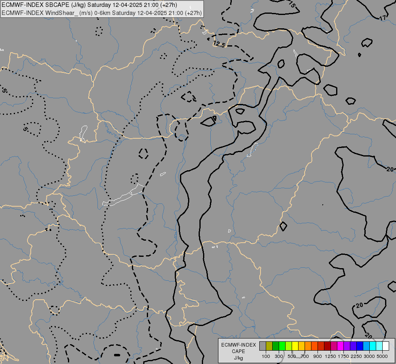Pick the pure yellow legend swatch
Image resolution: width=396 pixels, height=364 pixels.
(295, 346)
